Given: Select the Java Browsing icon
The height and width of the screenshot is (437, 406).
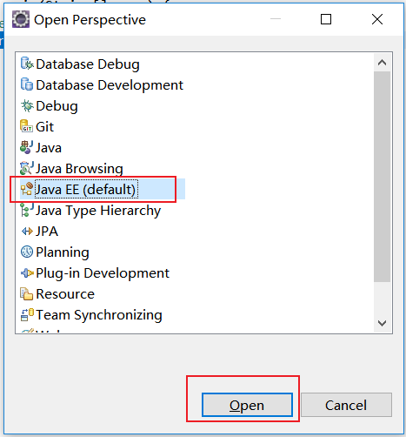Looking at the screenshot, I should (x=26, y=168).
